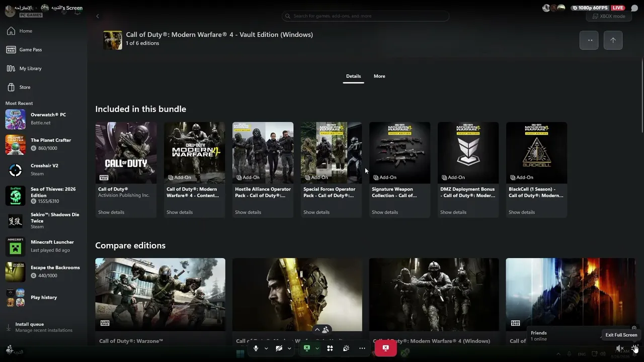Screen dimensions: 644x362
Task: Open the game title thumbnail in header
Action: pos(113,40)
